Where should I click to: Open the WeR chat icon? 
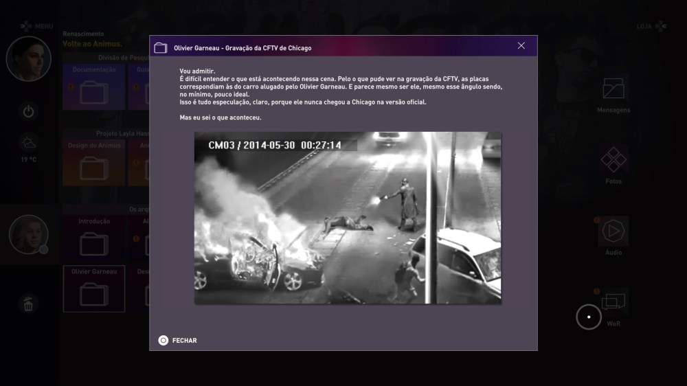[613, 302]
